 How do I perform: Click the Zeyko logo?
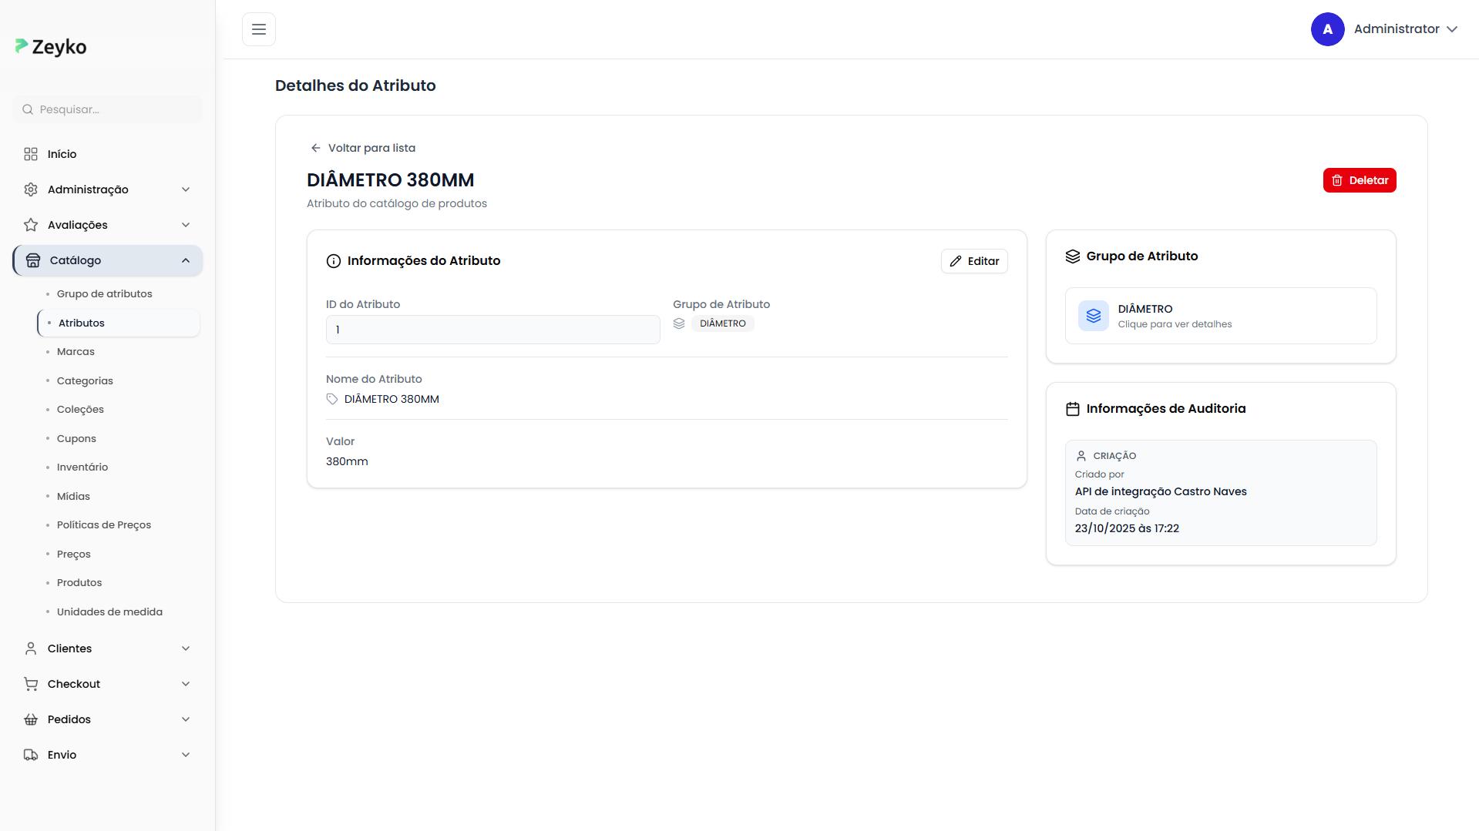51,47
